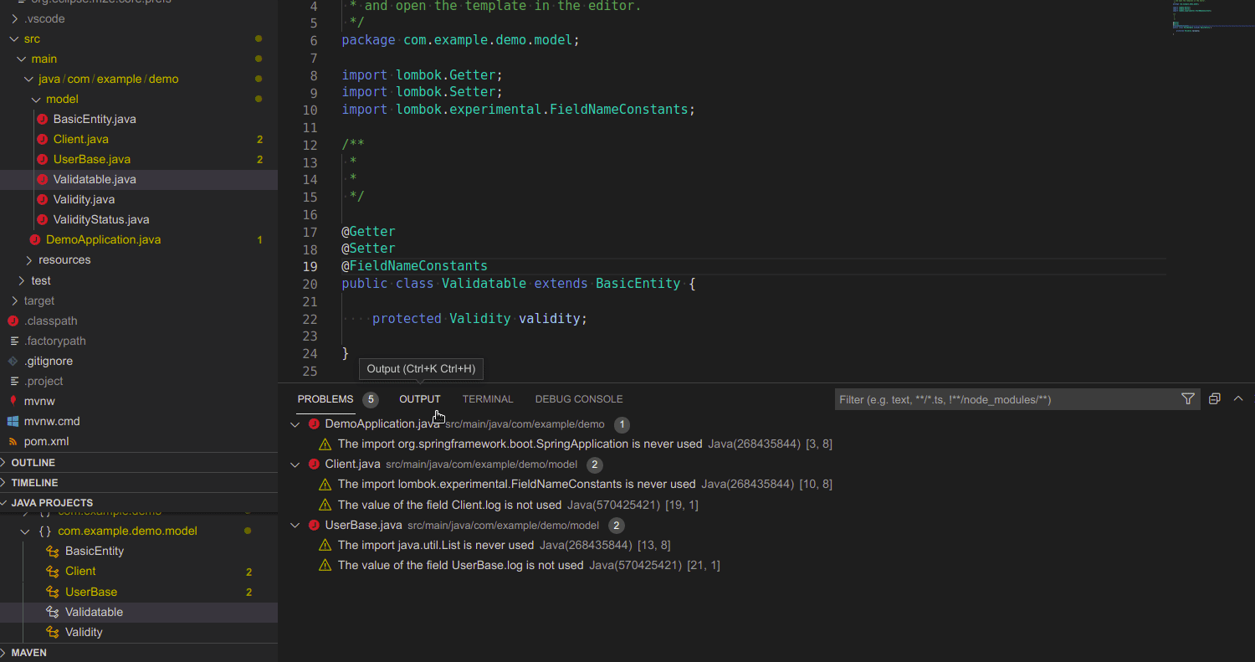This screenshot has height=662, width=1255.
Task: Switch to the TERMINAL tab
Action: pyautogui.click(x=488, y=399)
